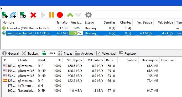The height and width of the screenshot is (97, 182).
Task: Show the Piezas tab
Action: [65, 53]
